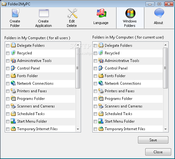The image size is (175, 159).
Task: Click Administrative Tools icon in all users list
Action: 13,60
